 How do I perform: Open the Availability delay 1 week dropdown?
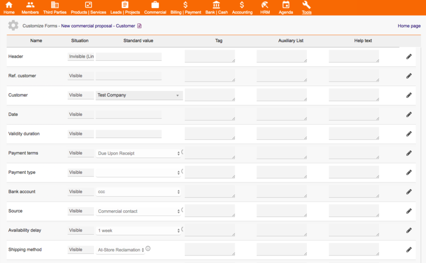[x=138, y=230]
